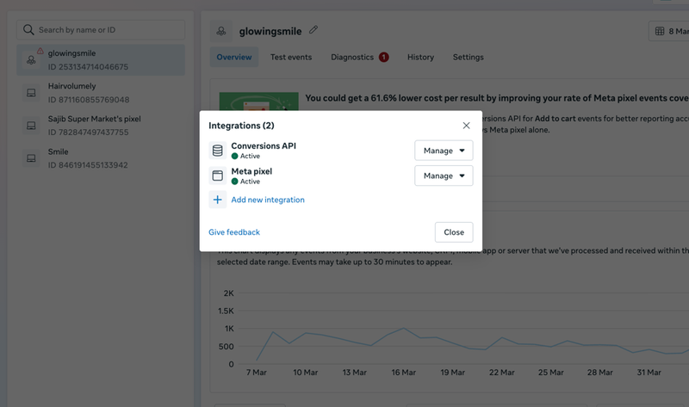Click the Hairvolumely laptop icon
The image size is (689, 407).
[31, 93]
